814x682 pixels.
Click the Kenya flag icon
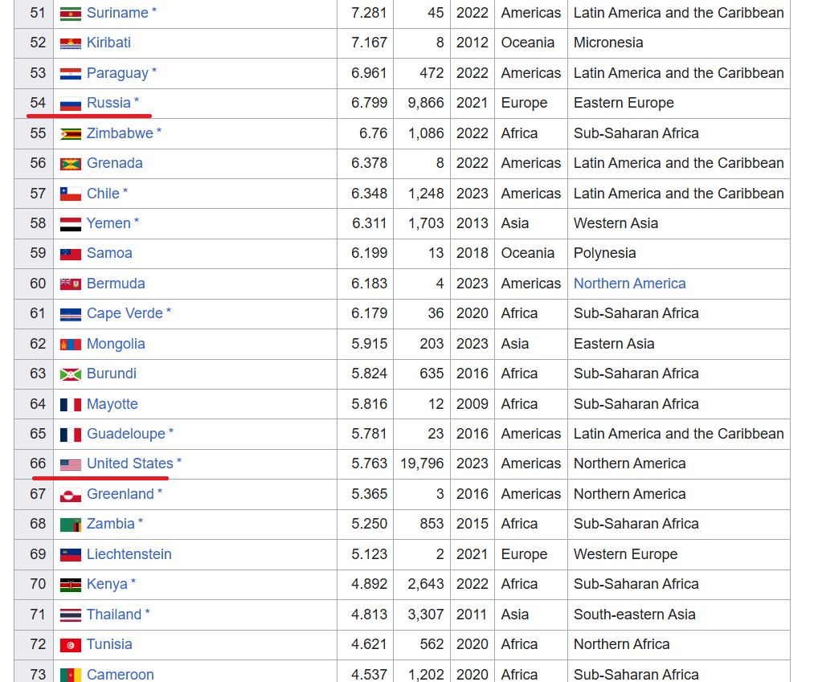coord(70,585)
